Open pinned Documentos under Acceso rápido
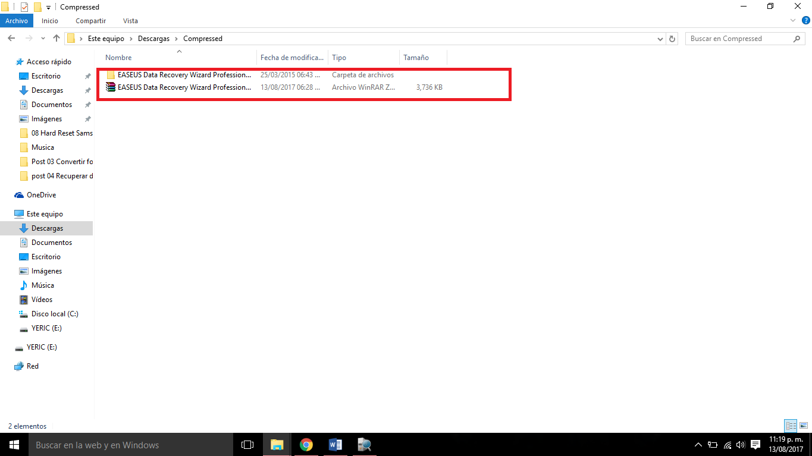 52,105
